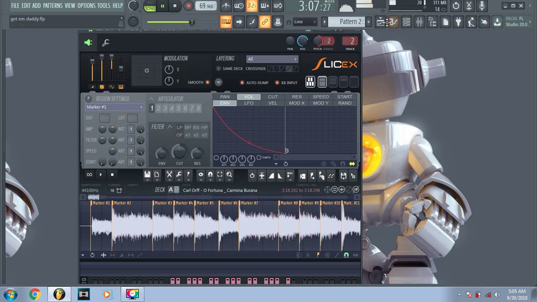Screen dimensions: 537x302
Task: Select Marker #6 on the waveform
Action: coord(229,203)
